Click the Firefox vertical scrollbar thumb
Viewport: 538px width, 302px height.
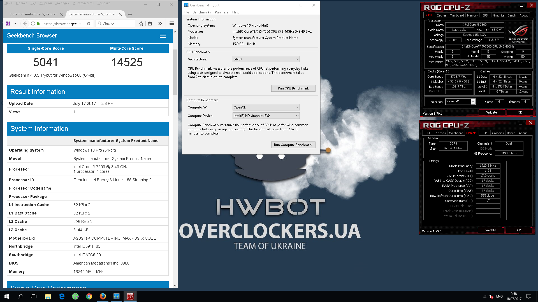[175, 72]
